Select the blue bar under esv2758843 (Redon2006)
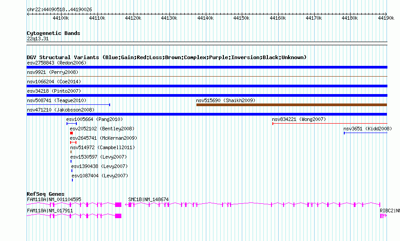 click(207, 67)
